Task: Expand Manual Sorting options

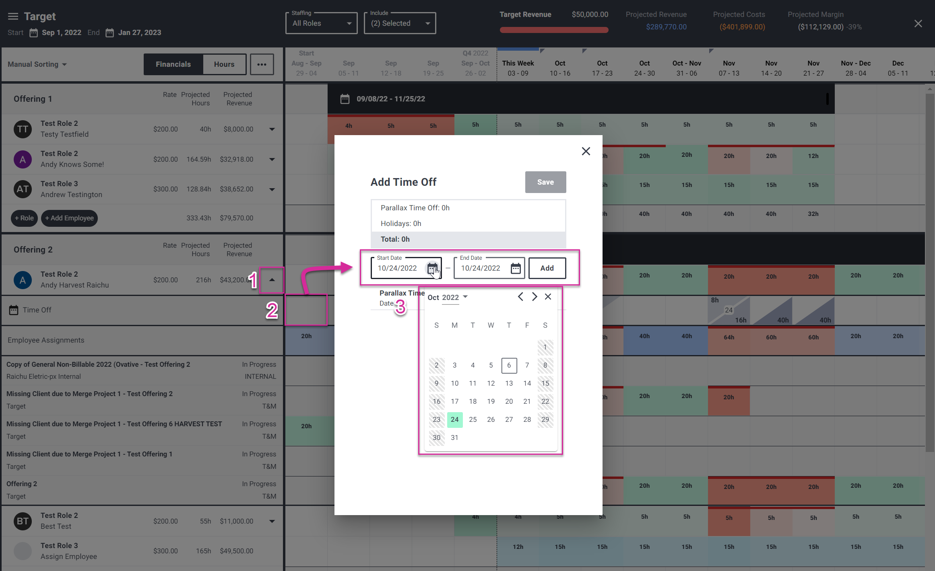Action: pos(37,64)
